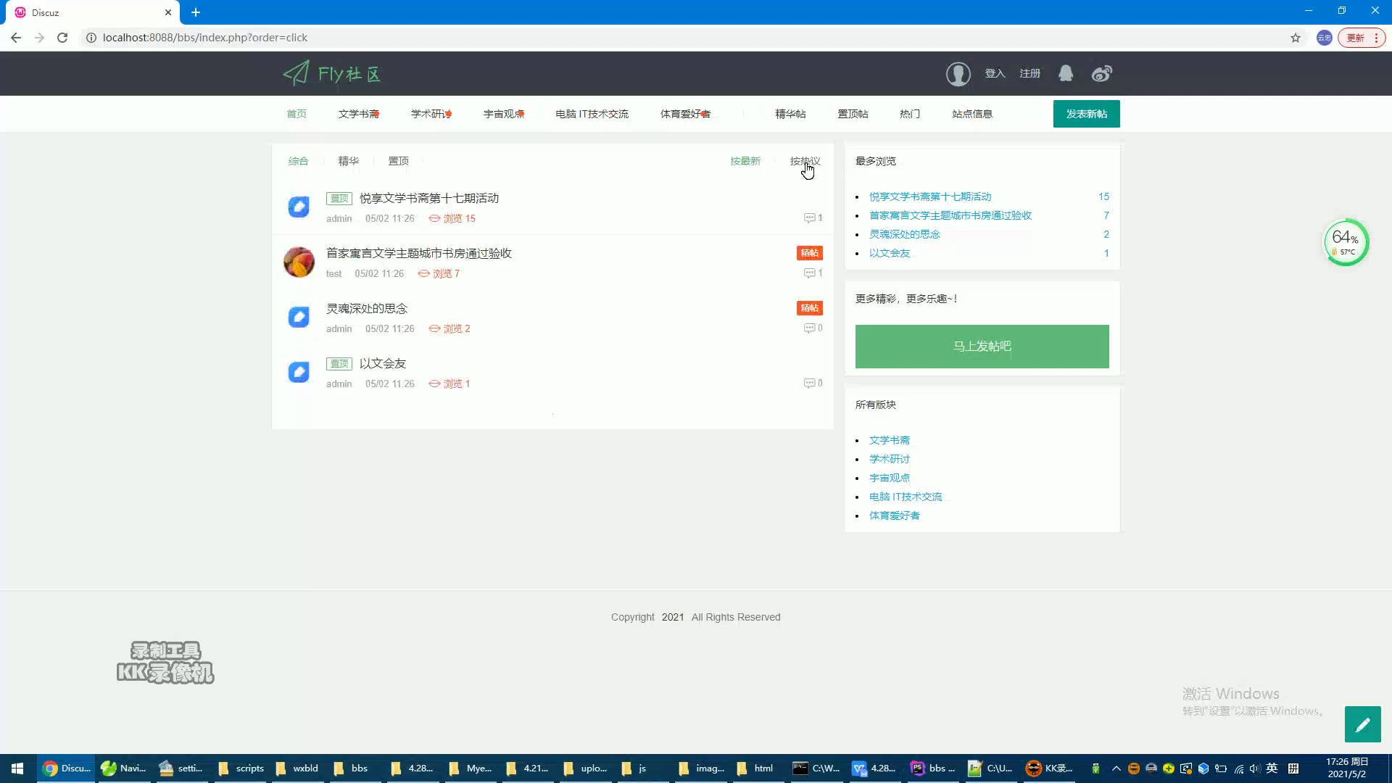
Task: Show hidden system tray icons
Action: (x=1116, y=768)
